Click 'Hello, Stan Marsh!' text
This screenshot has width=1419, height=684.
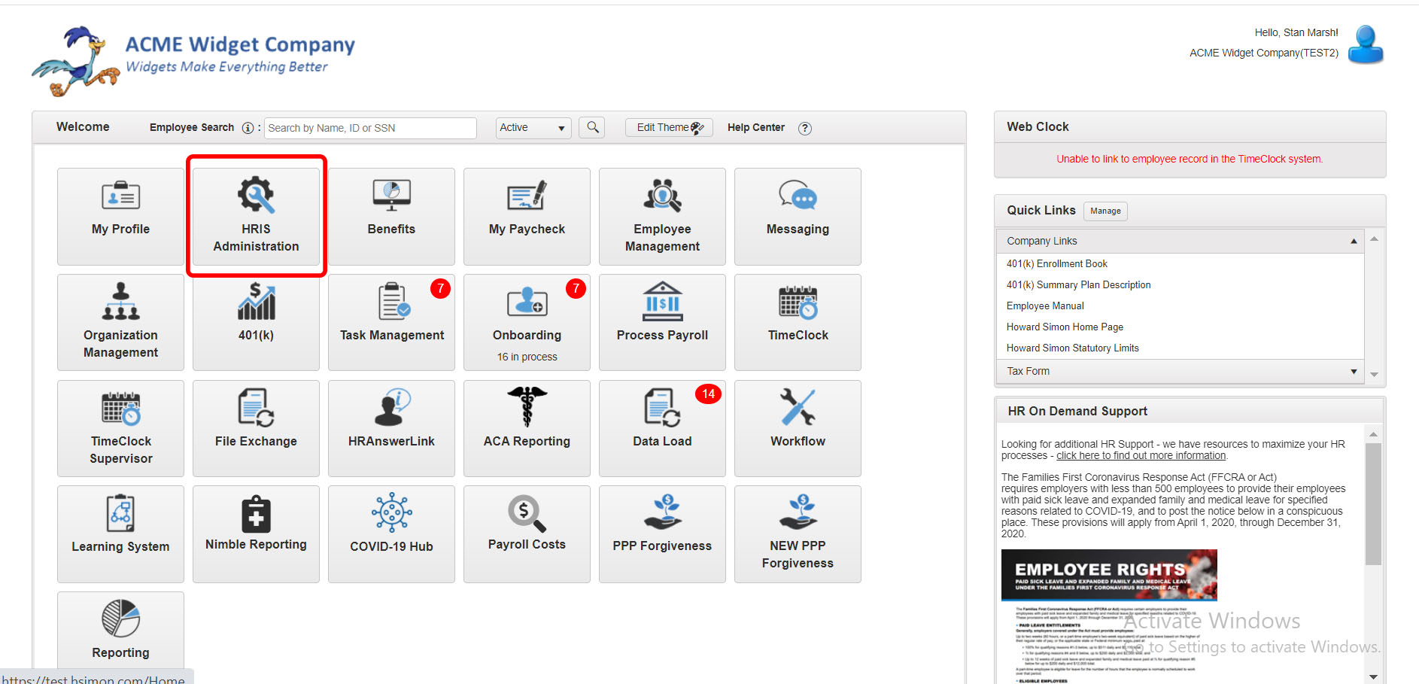[x=1296, y=32]
